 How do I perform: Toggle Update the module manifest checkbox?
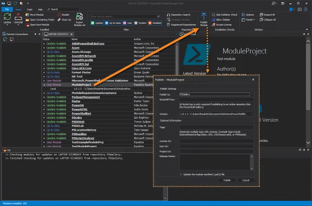(181, 174)
